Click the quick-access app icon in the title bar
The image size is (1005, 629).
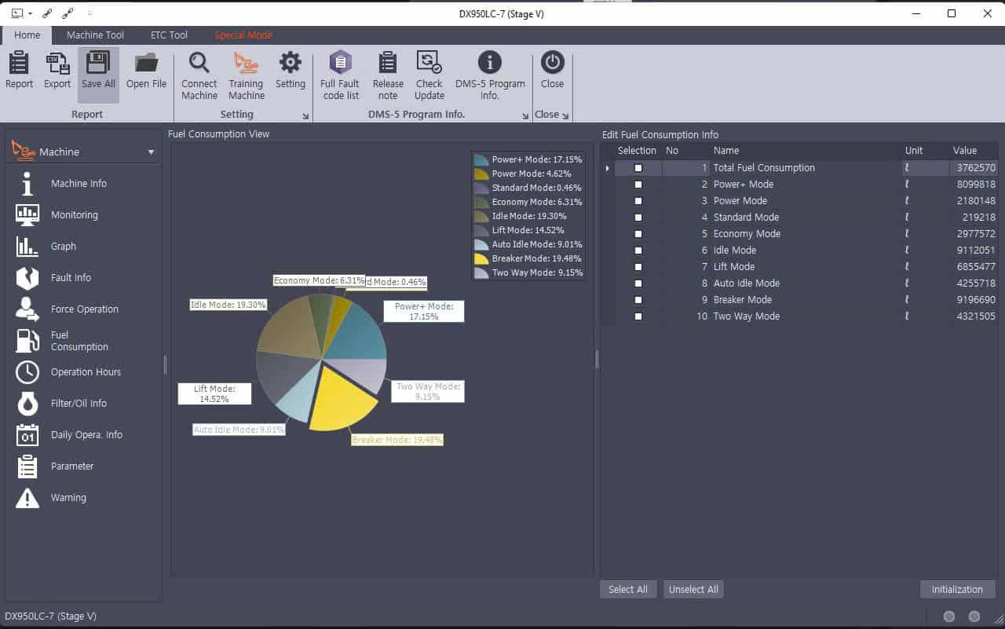pyautogui.click(x=17, y=13)
